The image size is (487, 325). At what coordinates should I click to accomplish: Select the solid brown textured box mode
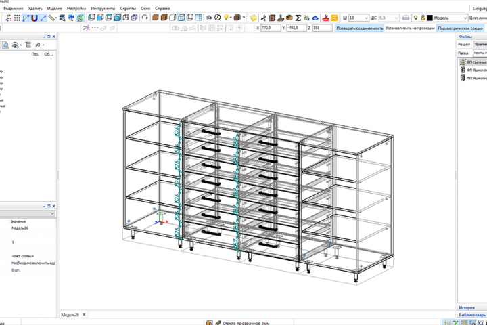coord(156,18)
